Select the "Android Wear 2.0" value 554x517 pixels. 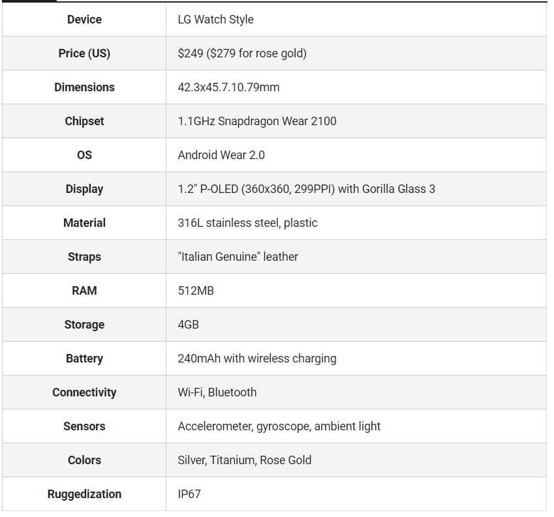[x=221, y=155]
